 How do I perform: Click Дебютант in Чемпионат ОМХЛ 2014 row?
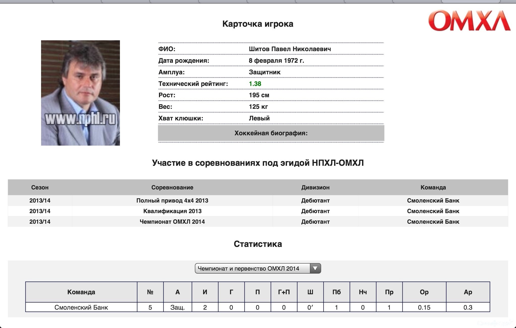pyautogui.click(x=315, y=222)
